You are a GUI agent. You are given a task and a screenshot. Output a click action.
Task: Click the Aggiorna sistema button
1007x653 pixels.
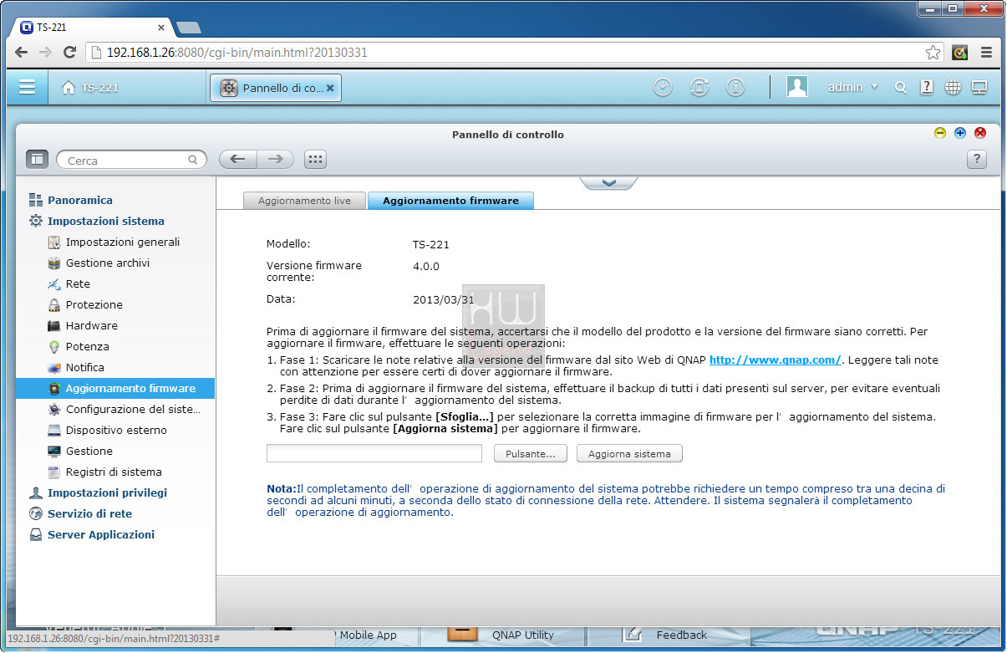(x=629, y=453)
